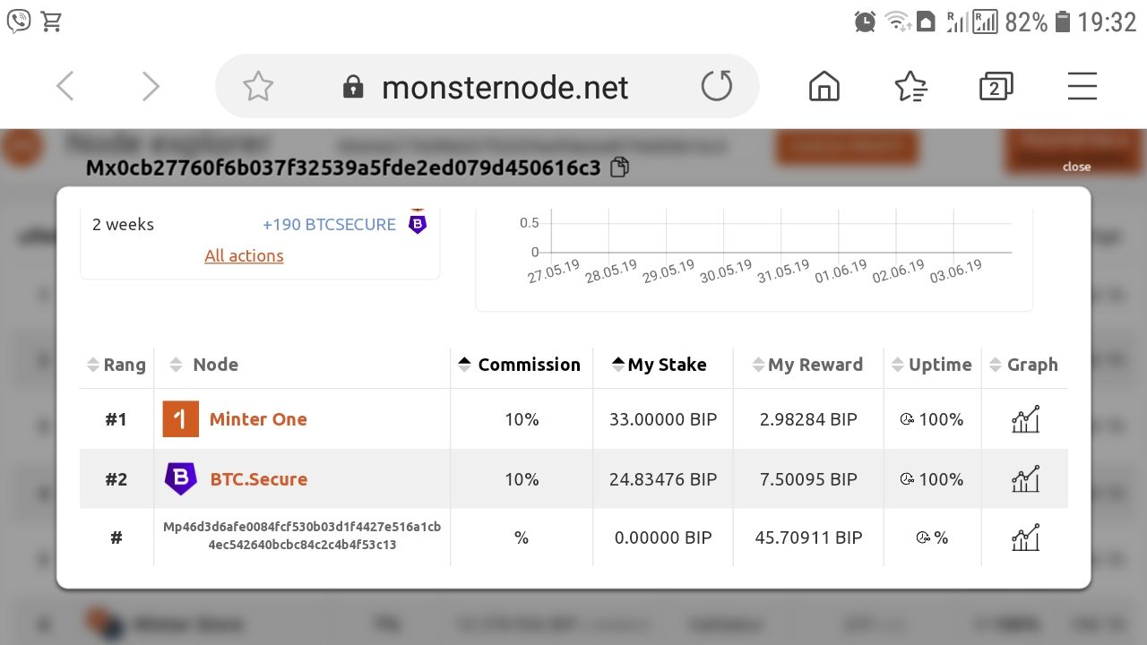Sort table by Commission column
Image resolution: width=1147 pixels, height=645 pixels.
(x=520, y=365)
